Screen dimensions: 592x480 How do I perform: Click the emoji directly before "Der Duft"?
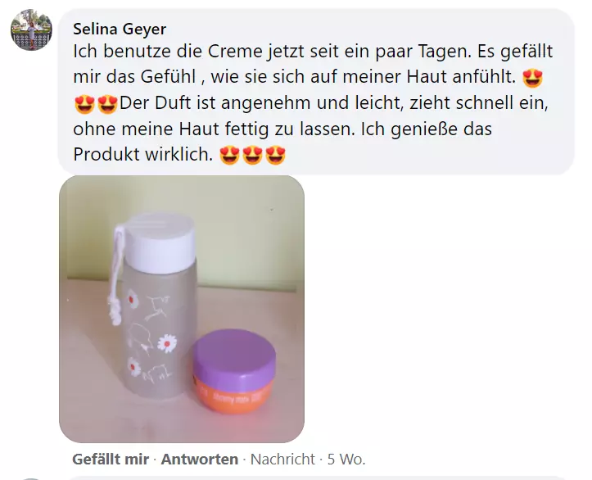coord(107,104)
